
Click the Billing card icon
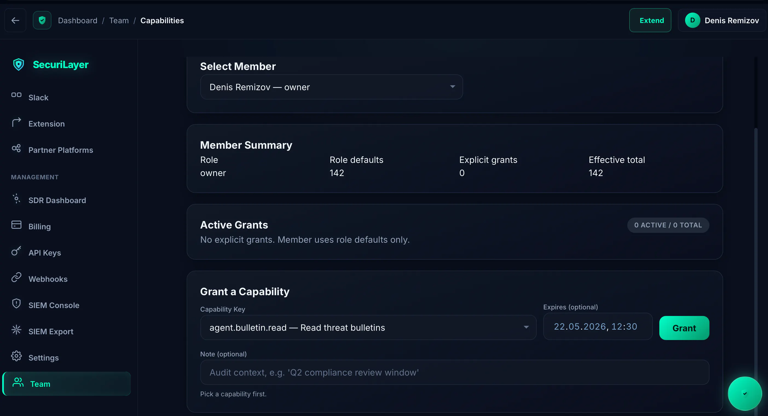tap(16, 224)
